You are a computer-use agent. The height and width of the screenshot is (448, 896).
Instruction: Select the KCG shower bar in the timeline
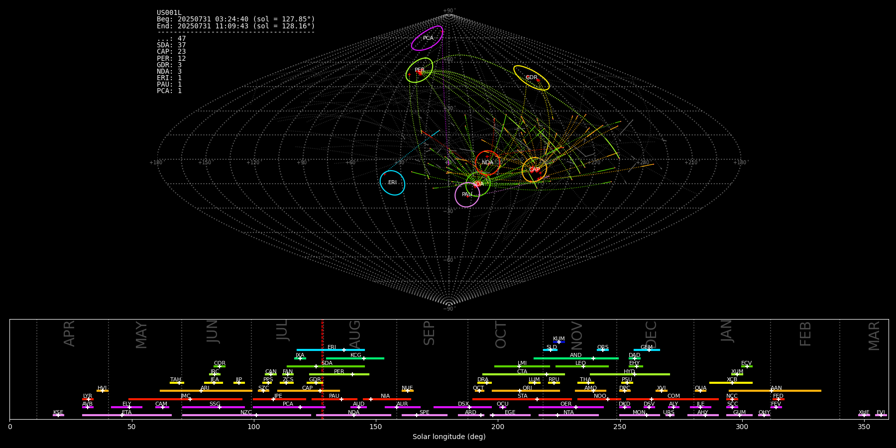pos(355,358)
